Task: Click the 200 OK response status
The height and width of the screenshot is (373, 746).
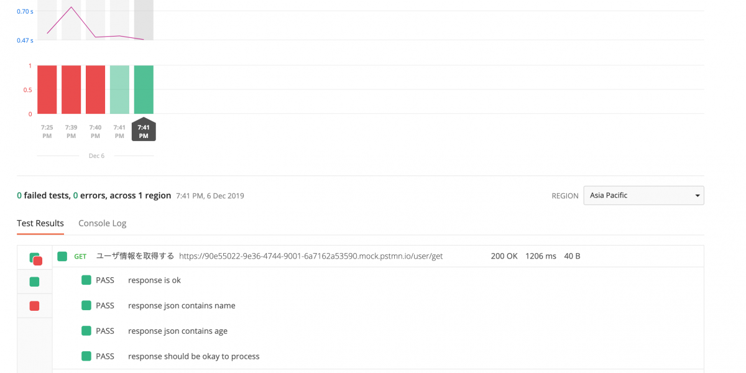Action: coord(504,256)
